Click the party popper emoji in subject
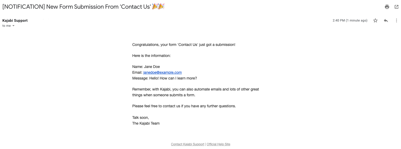 158,7
